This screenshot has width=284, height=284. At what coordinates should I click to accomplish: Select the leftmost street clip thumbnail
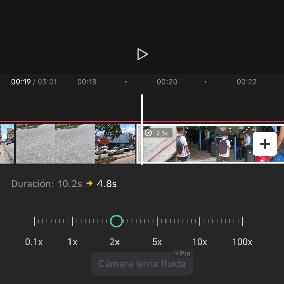click(x=7, y=144)
